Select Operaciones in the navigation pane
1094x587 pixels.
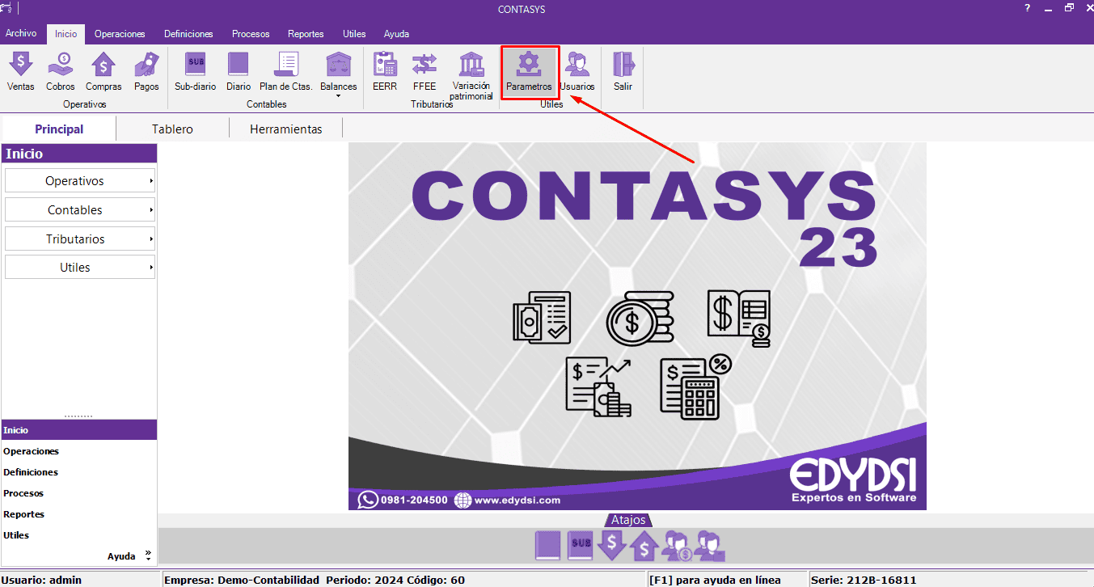click(78, 451)
